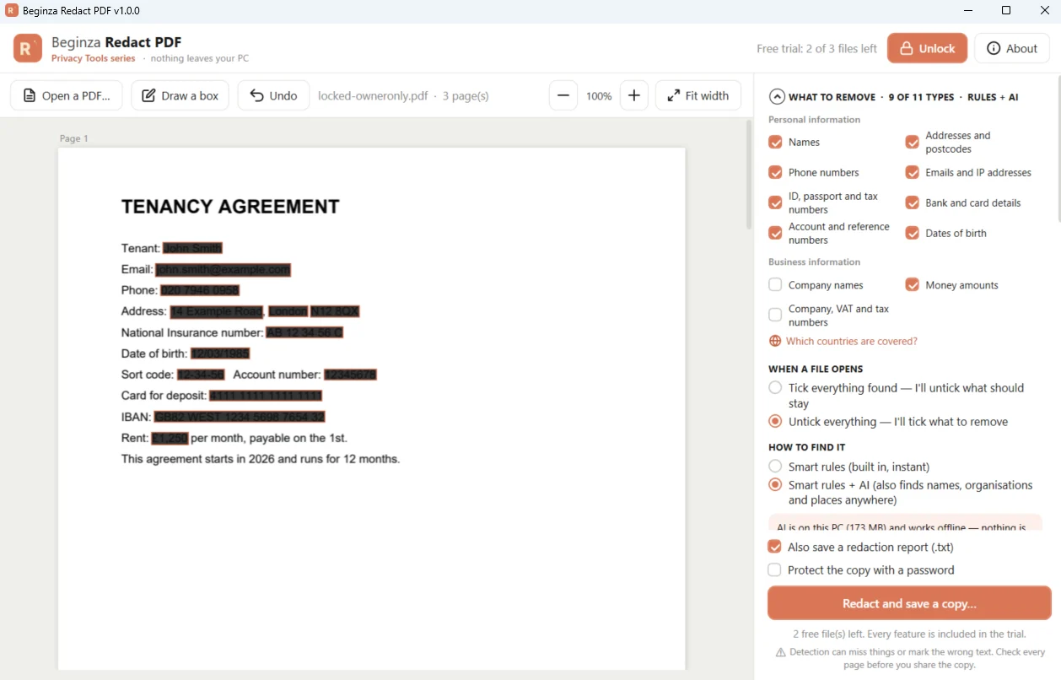The width and height of the screenshot is (1061, 680).
Task: Click the redacted rent amount box
Action: tap(170, 438)
